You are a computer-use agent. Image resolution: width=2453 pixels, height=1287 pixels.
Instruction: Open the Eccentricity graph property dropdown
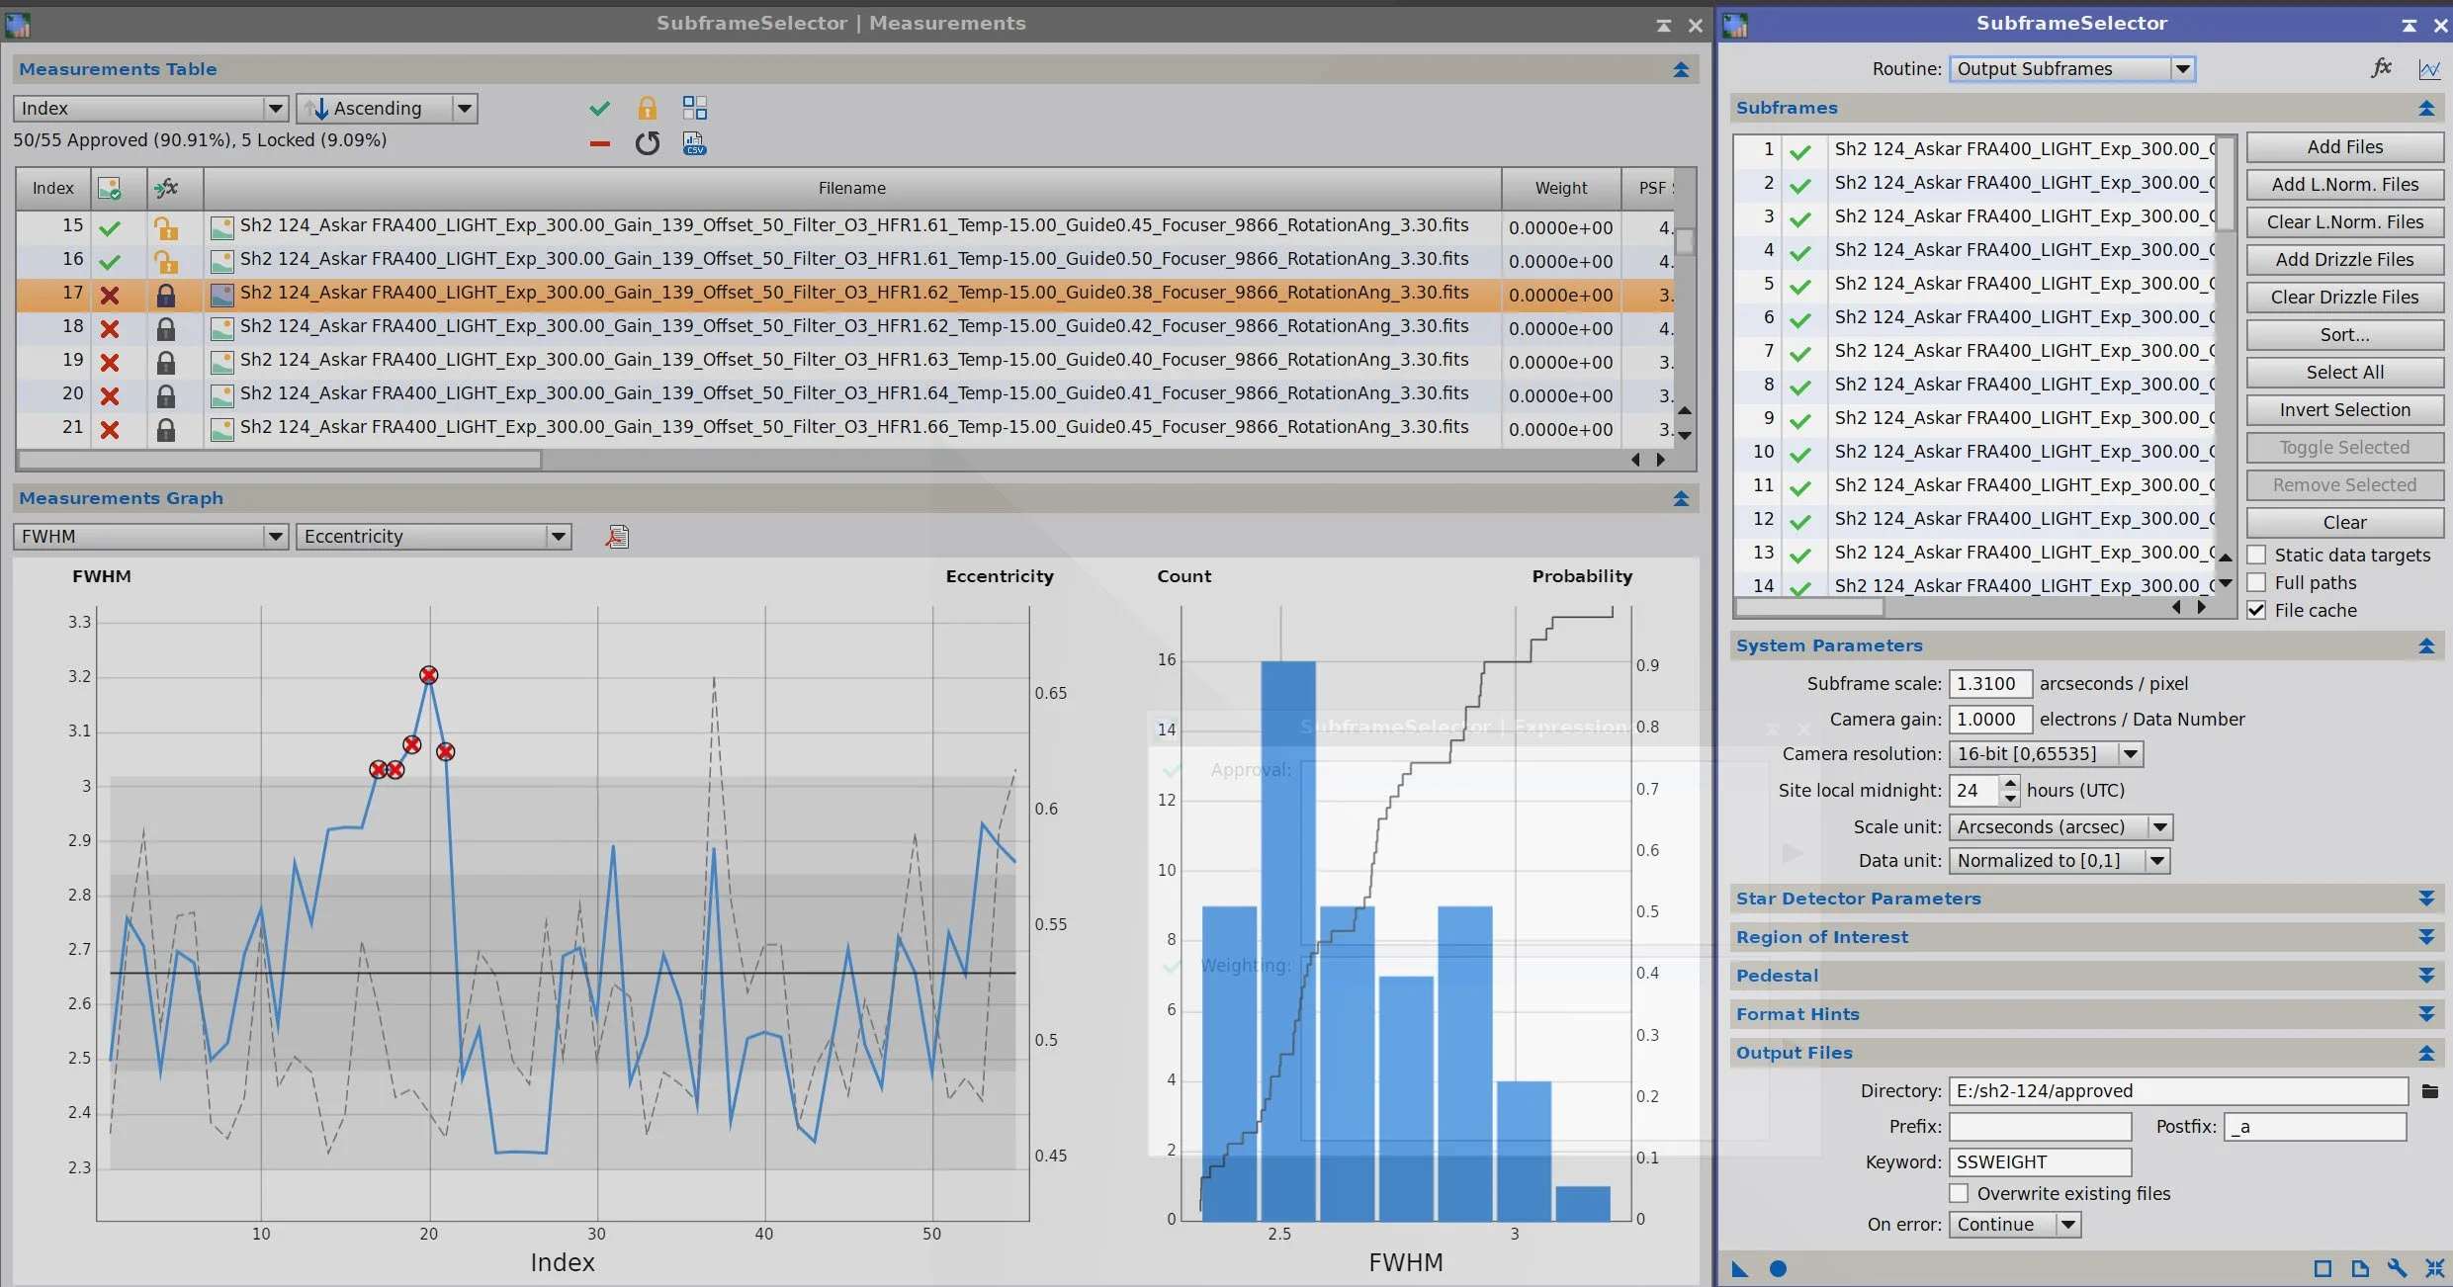click(433, 537)
